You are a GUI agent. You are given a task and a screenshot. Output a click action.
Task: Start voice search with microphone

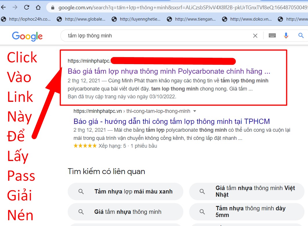tap(286, 35)
